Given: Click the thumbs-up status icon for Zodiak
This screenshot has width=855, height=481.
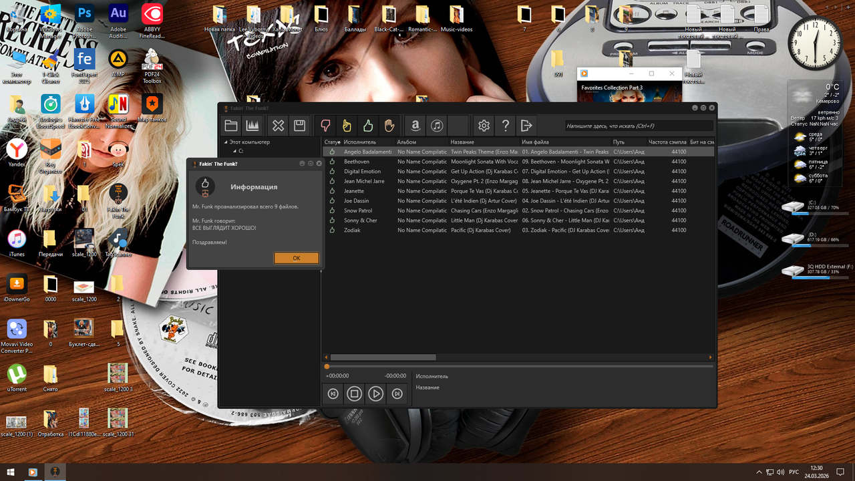Looking at the screenshot, I should pyautogui.click(x=332, y=230).
